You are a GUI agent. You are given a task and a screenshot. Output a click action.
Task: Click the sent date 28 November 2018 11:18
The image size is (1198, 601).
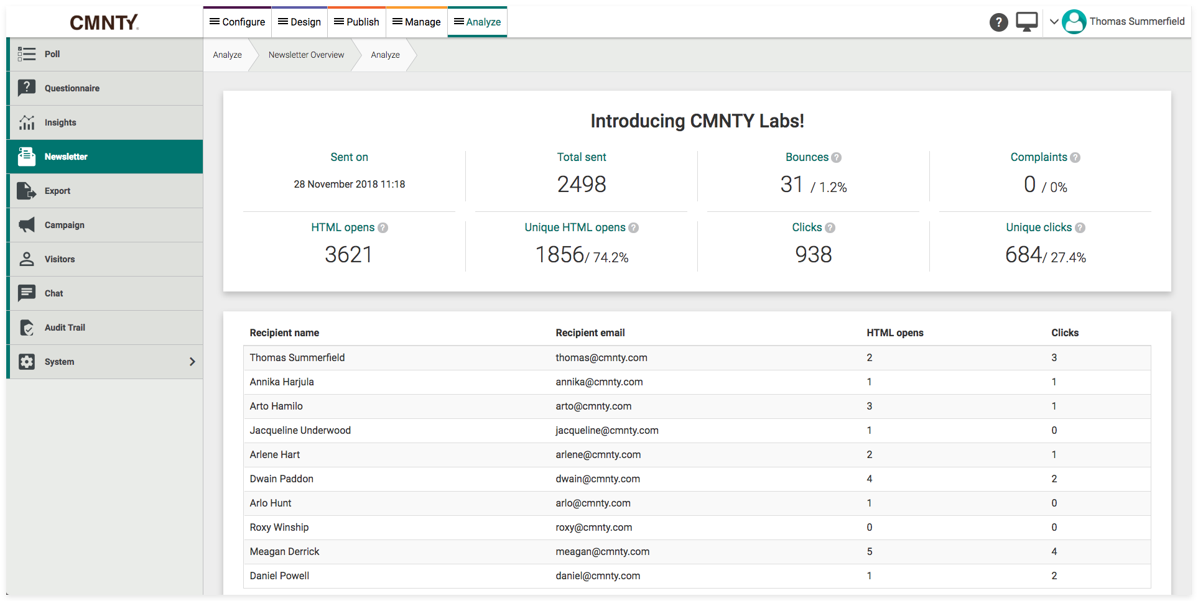point(350,185)
